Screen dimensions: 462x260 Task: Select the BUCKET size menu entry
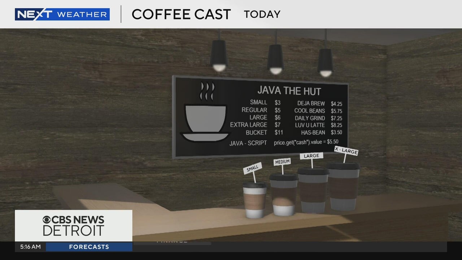tap(256, 133)
